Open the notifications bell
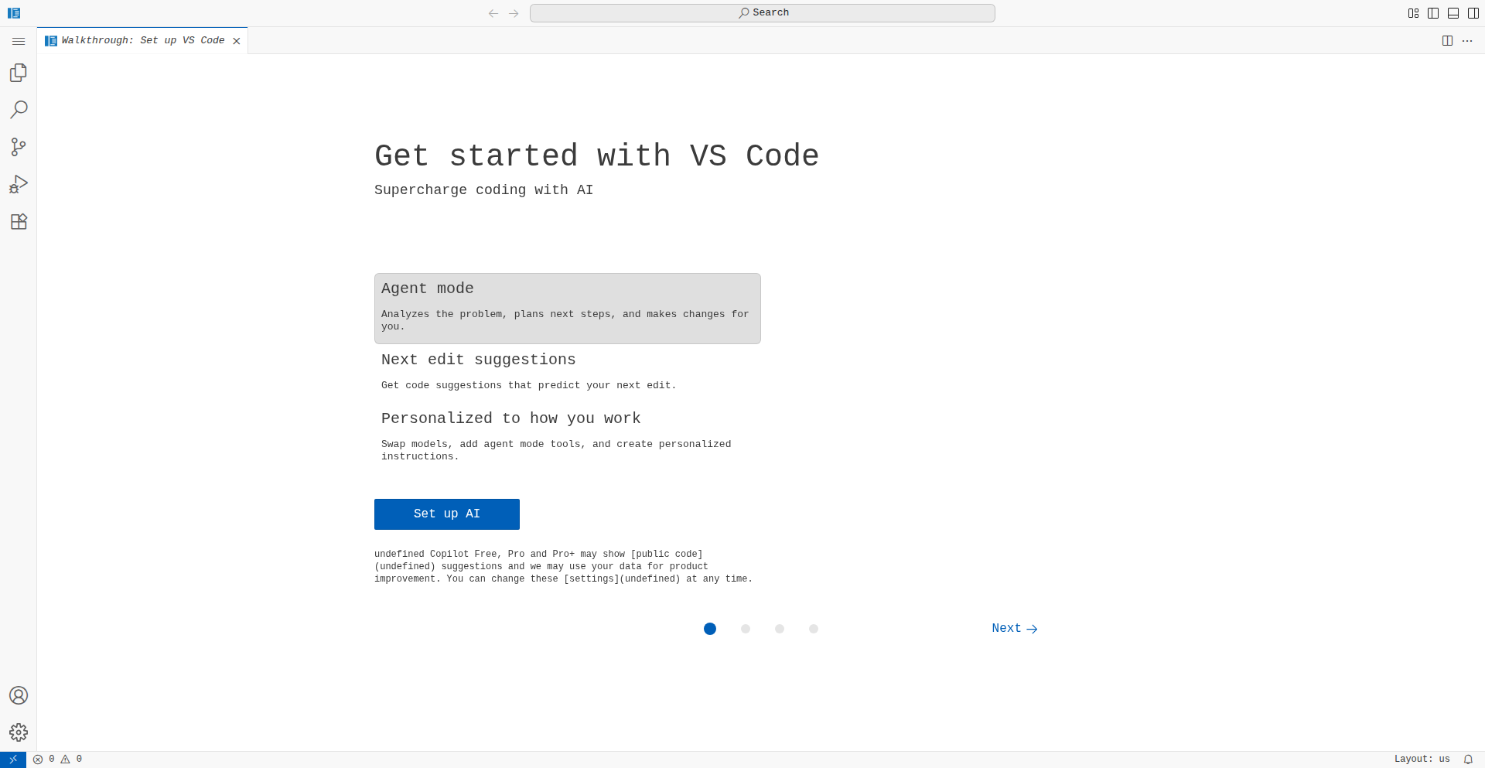The height and width of the screenshot is (768, 1485). click(x=1468, y=759)
